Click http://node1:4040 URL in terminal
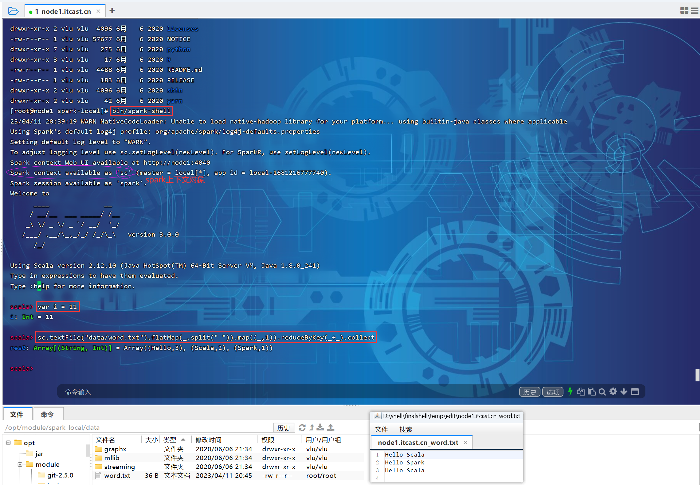 point(177,162)
